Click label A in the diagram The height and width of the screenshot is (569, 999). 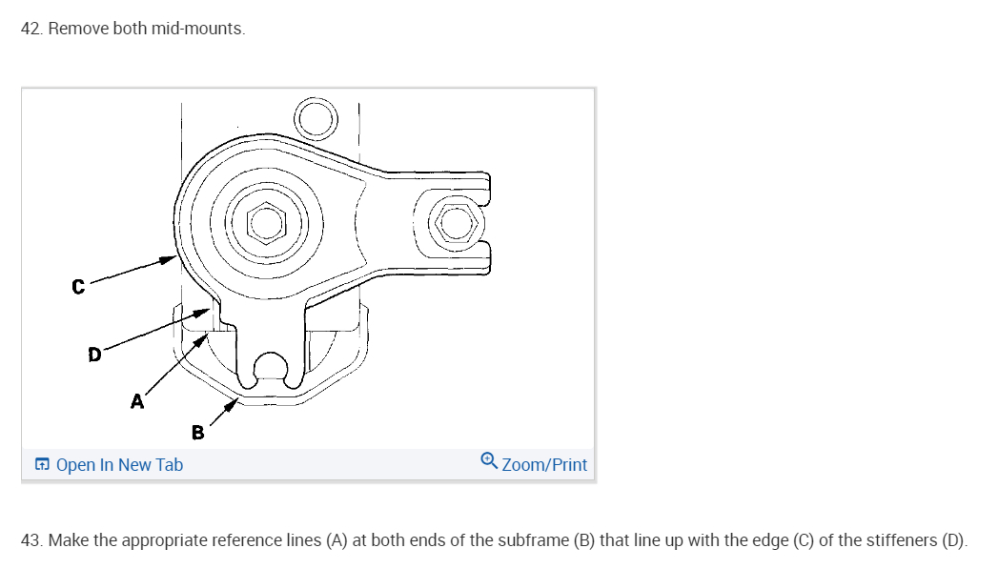[x=137, y=402]
